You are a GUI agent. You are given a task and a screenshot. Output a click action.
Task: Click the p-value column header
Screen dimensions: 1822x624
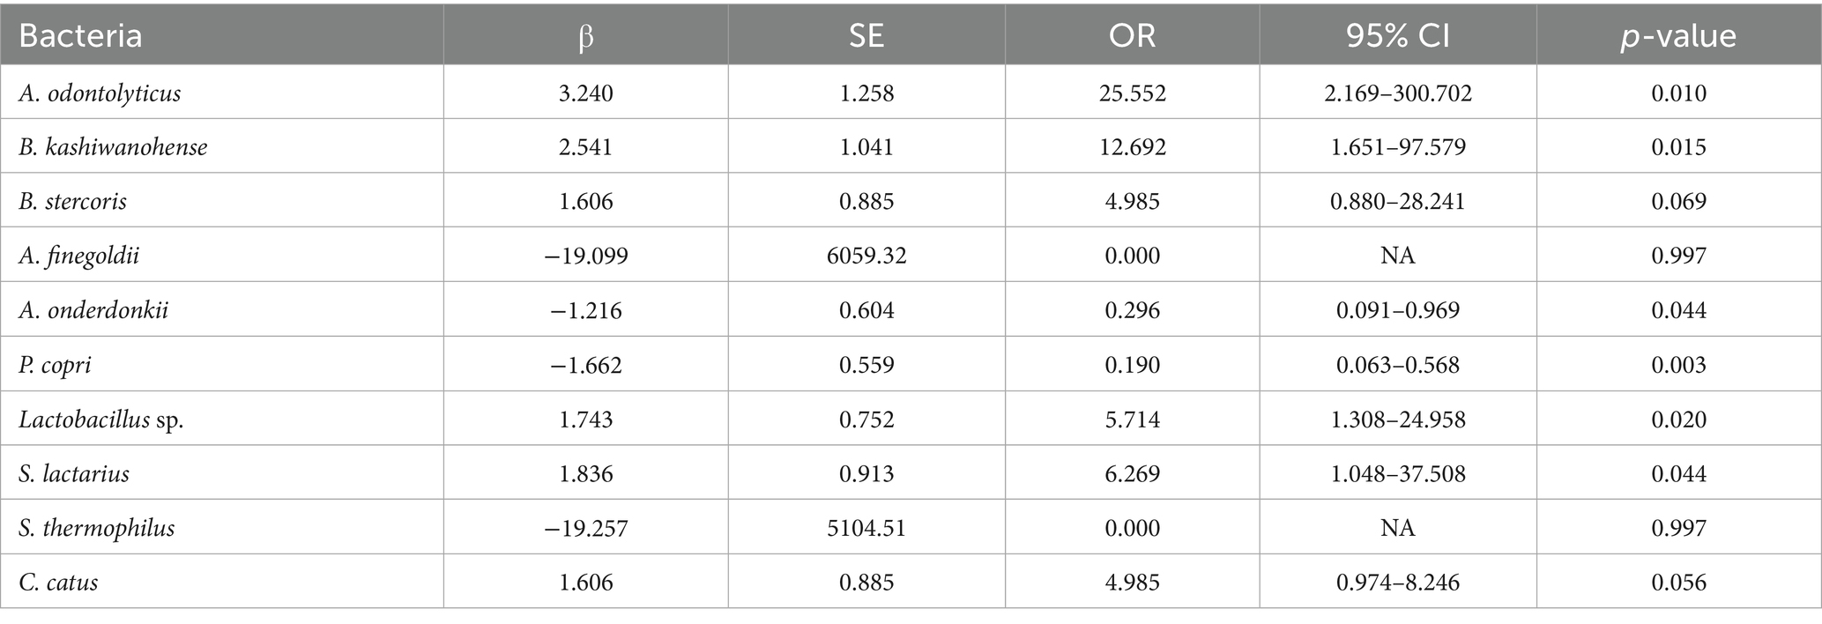pos(1678,36)
